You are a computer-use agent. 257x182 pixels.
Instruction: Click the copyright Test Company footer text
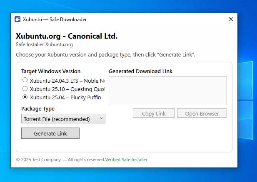60,160
